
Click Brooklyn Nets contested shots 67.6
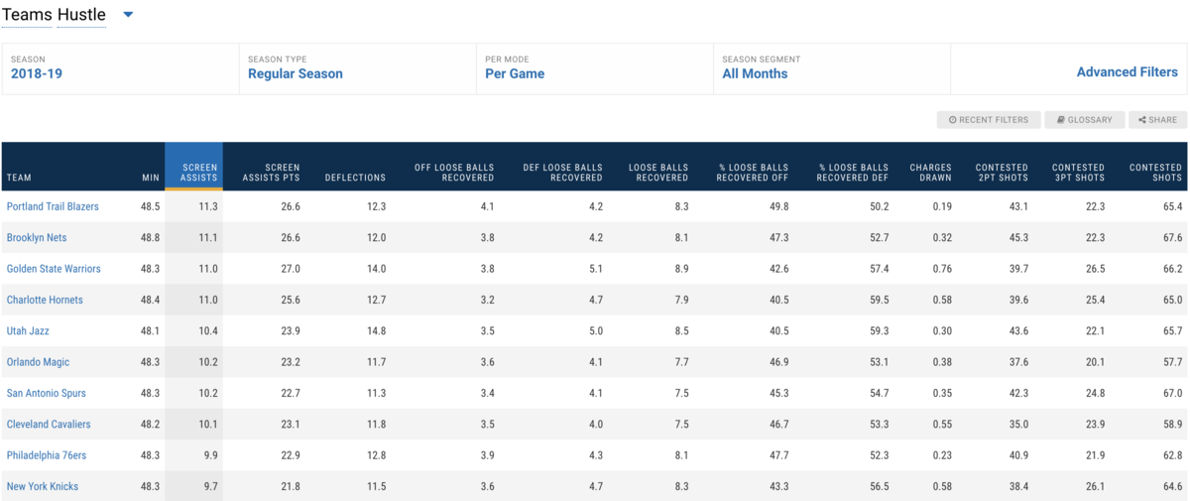(x=1173, y=238)
